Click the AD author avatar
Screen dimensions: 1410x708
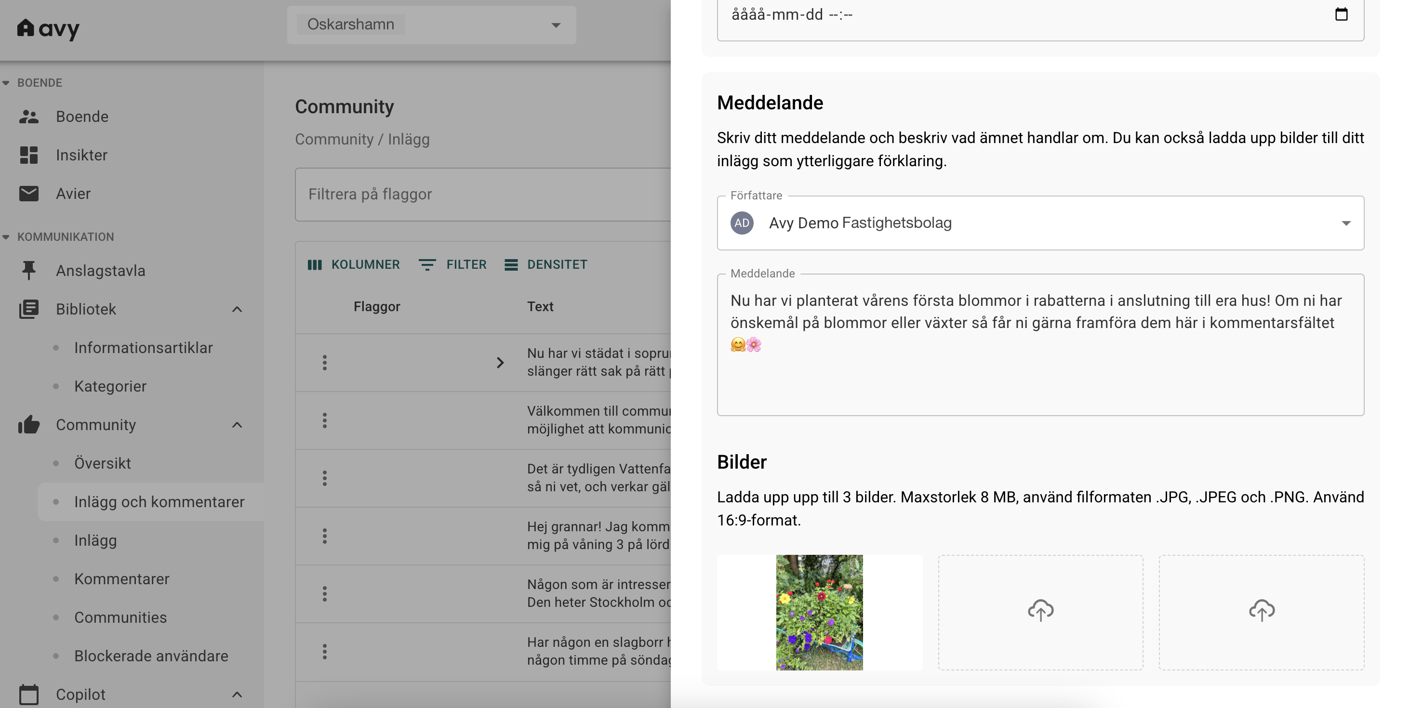coord(742,223)
